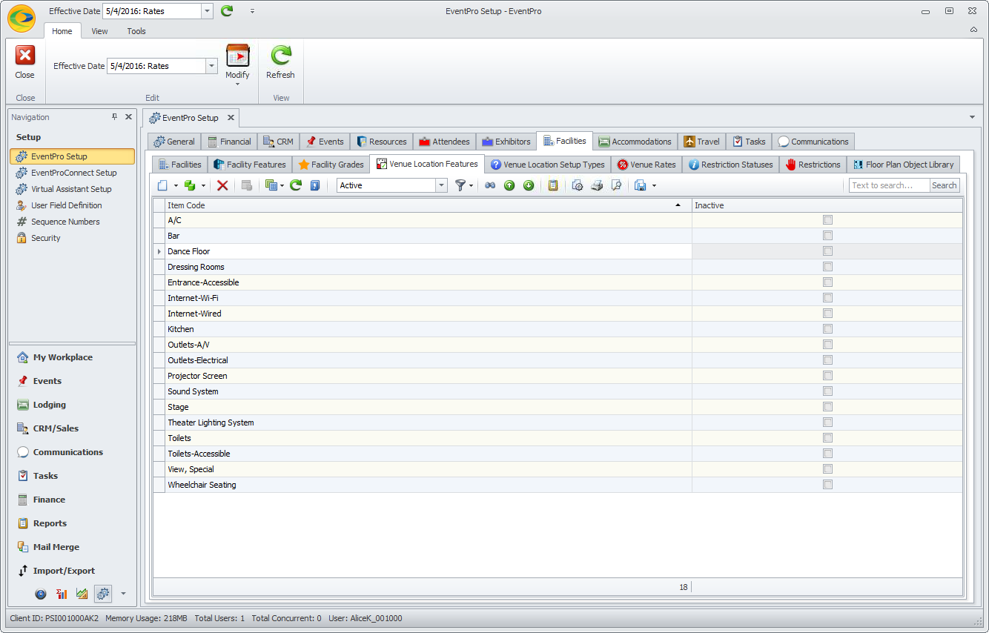Toggle Inactive checkbox for Dressing Rooms
Image resolution: width=989 pixels, height=633 pixels.
pyautogui.click(x=827, y=267)
